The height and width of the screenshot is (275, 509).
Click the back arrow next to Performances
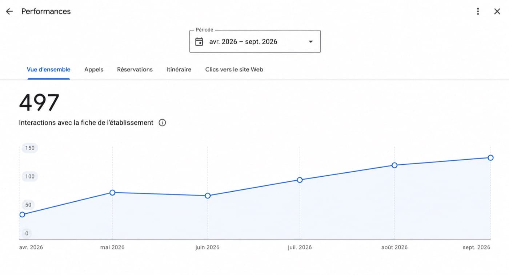(x=9, y=11)
